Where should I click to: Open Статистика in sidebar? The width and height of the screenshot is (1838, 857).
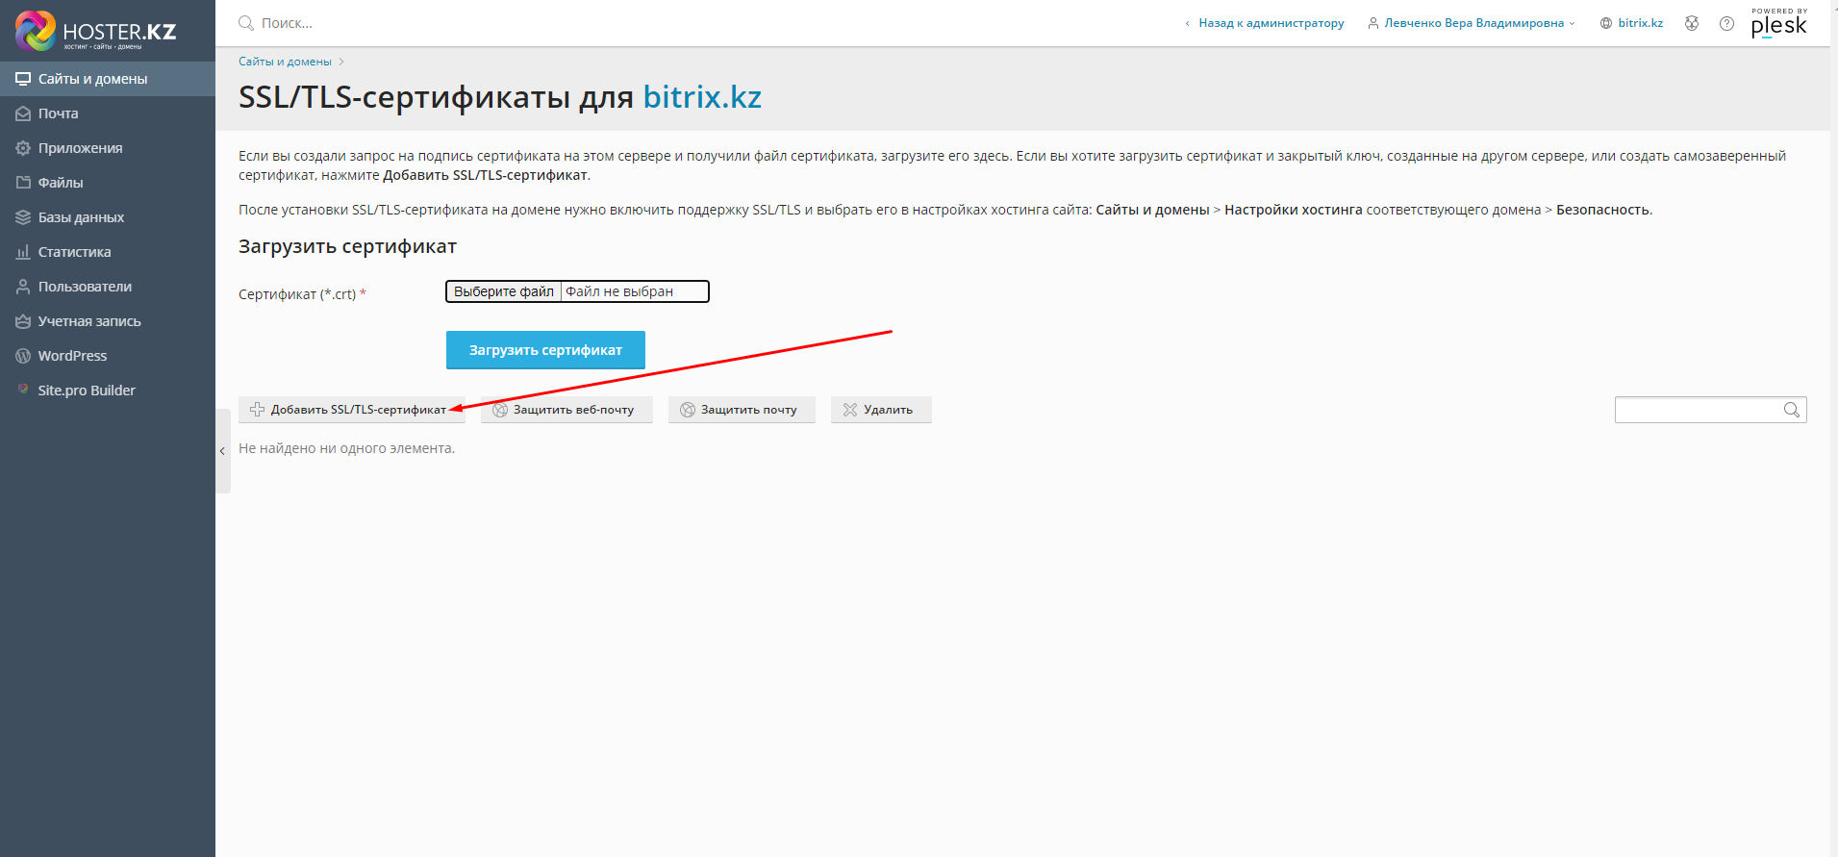(108, 252)
